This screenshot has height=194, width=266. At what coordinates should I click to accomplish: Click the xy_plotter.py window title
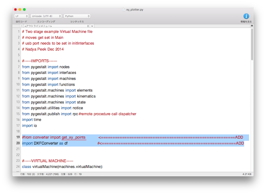[135, 10]
